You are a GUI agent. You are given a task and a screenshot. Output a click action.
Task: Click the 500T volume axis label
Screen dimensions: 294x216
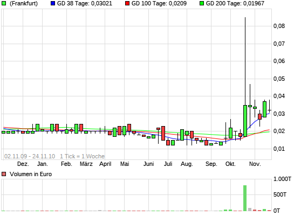click(280, 194)
